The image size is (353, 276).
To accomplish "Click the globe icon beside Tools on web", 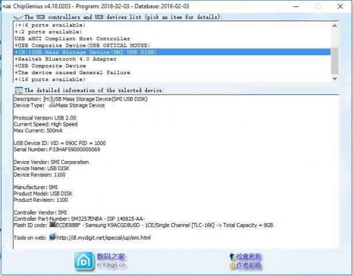I will pos(52,237).
